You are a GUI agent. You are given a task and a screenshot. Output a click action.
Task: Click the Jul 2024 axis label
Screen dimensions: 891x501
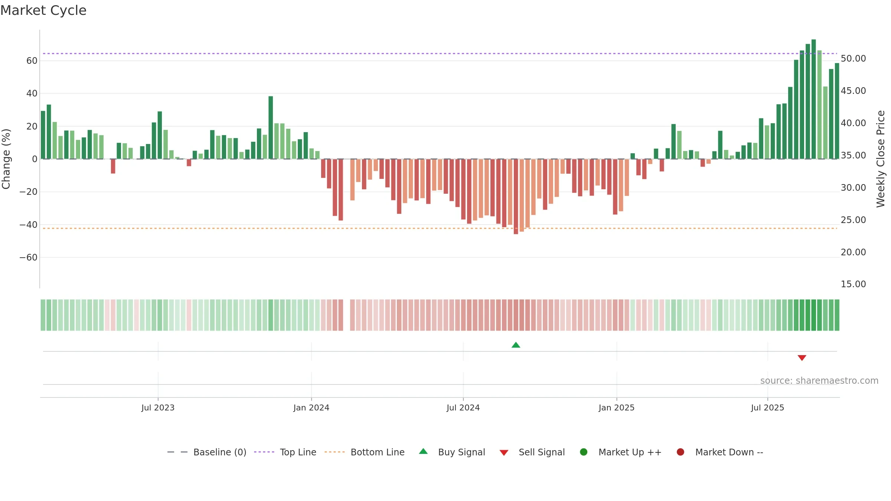(463, 407)
